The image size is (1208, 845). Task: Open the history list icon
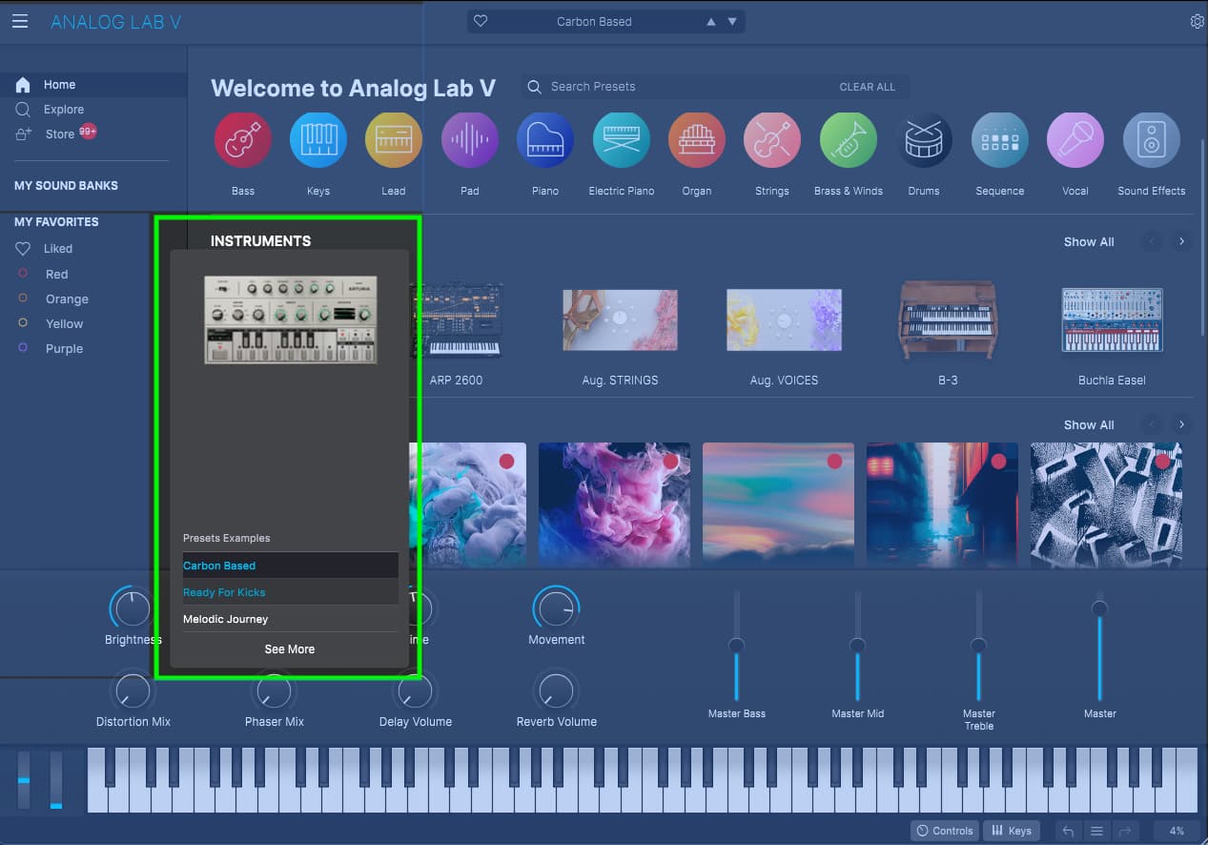click(x=1096, y=831)
